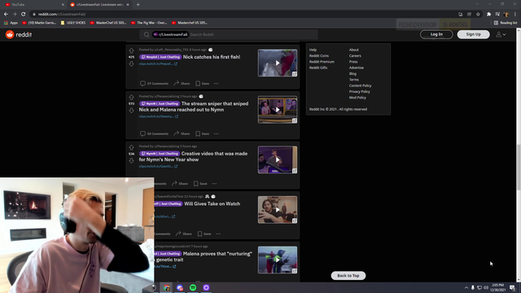Screen dimensions: 521x293
Task: Open Reddit Coins link
Action: [x=319, y=56]
